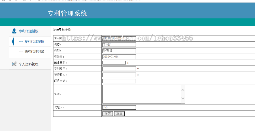Image resolution: width=255 pixels, height=131 pixels.
Task: Click the 名称 label
Action: coord(58,45)
